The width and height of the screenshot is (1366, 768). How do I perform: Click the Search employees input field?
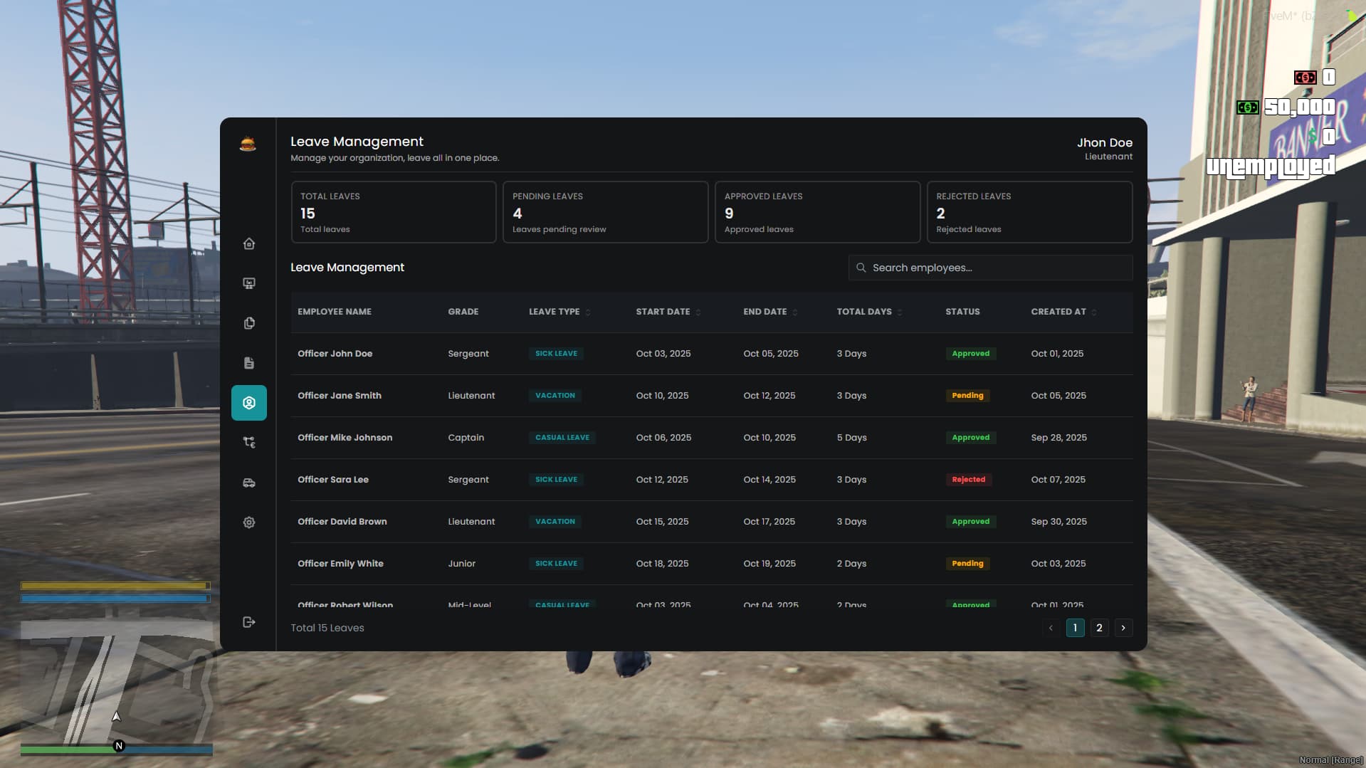990,268
